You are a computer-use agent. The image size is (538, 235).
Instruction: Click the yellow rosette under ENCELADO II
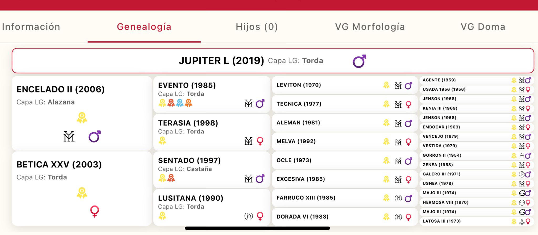82,118
